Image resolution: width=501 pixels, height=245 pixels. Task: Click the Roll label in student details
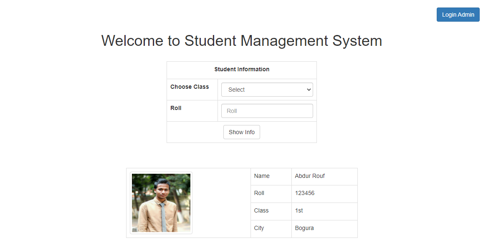tap(259, 193)
